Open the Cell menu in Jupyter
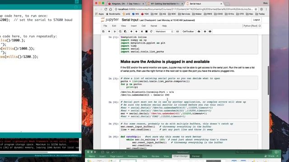 click(x=144, y=26)
